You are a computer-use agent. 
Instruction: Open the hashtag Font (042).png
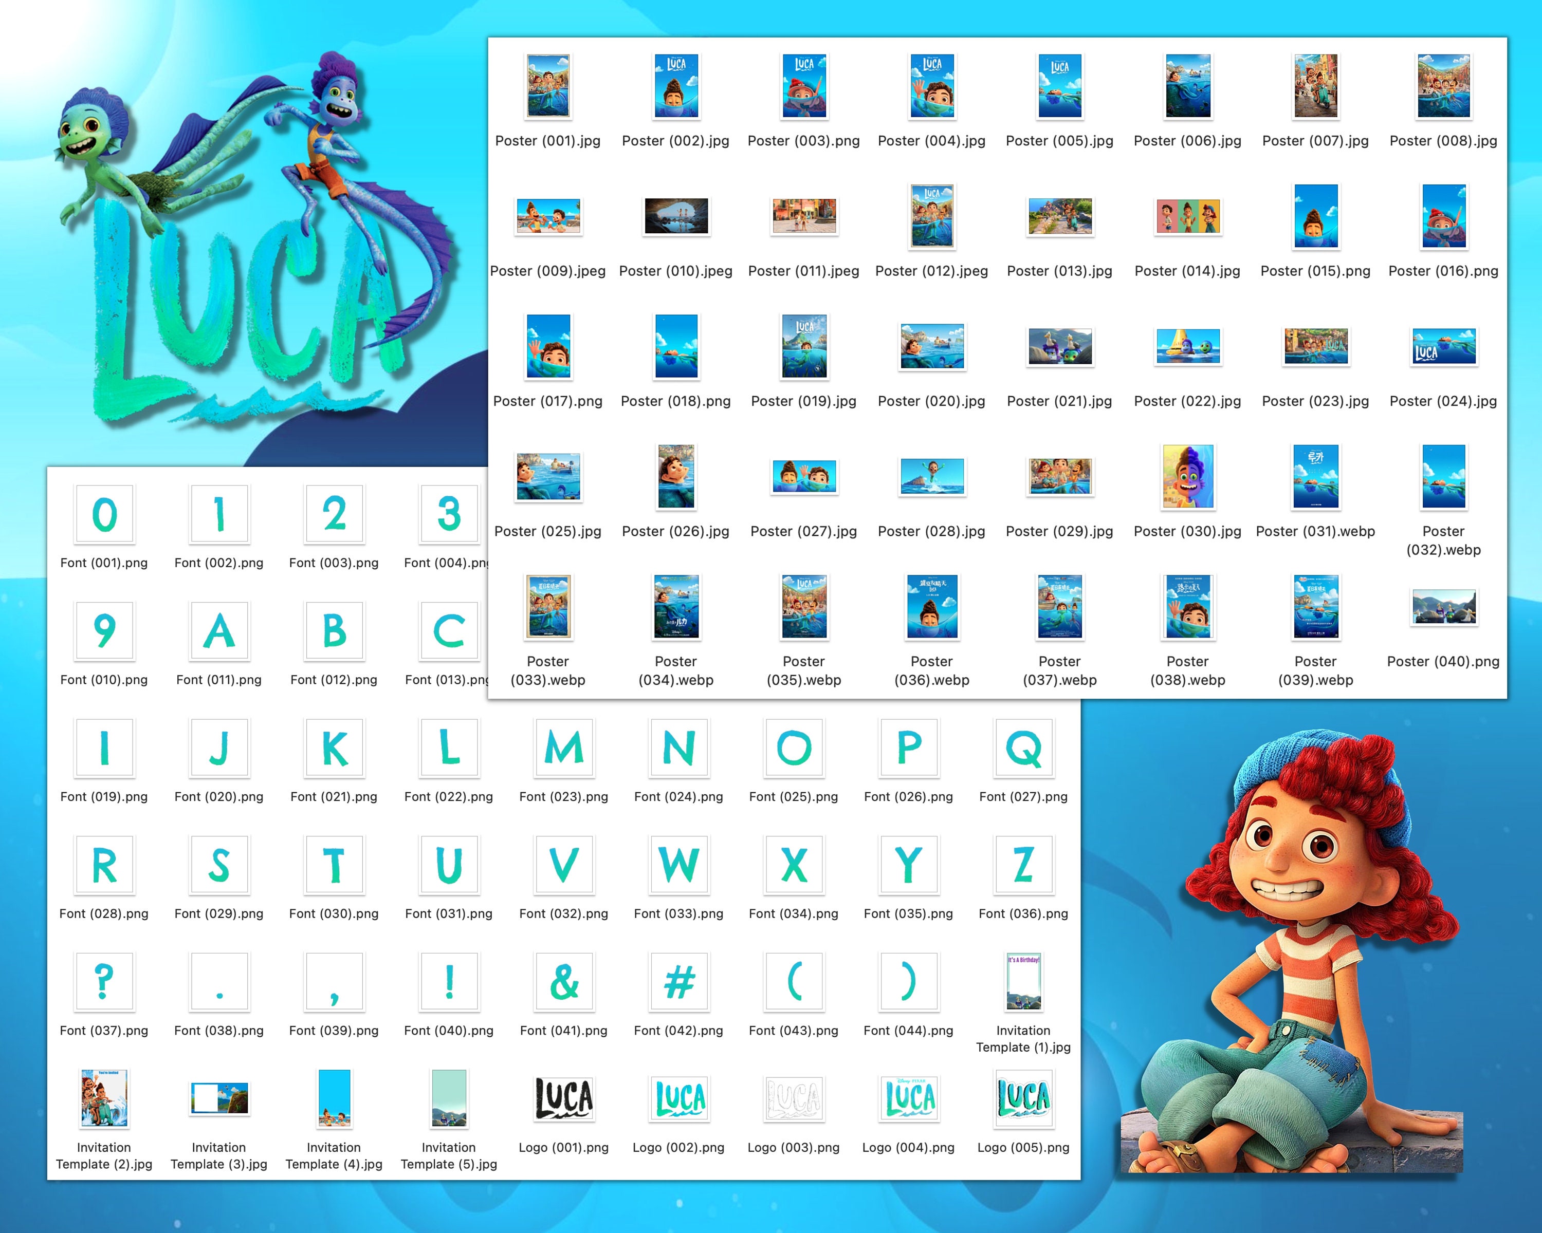678,982
